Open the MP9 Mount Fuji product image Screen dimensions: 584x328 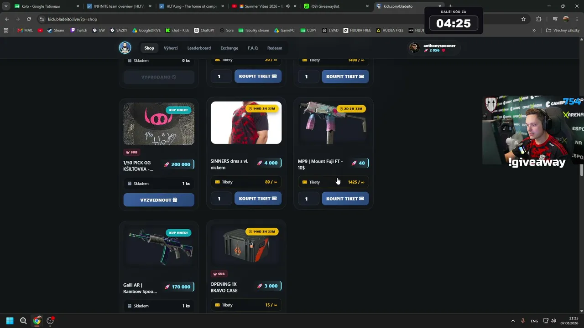coord(333,123)
